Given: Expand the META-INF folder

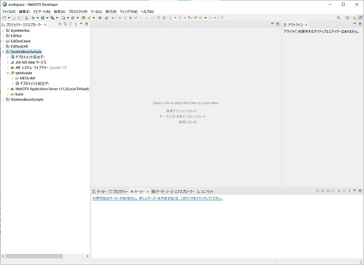Looking at the screenshot, I should (12, 78).
